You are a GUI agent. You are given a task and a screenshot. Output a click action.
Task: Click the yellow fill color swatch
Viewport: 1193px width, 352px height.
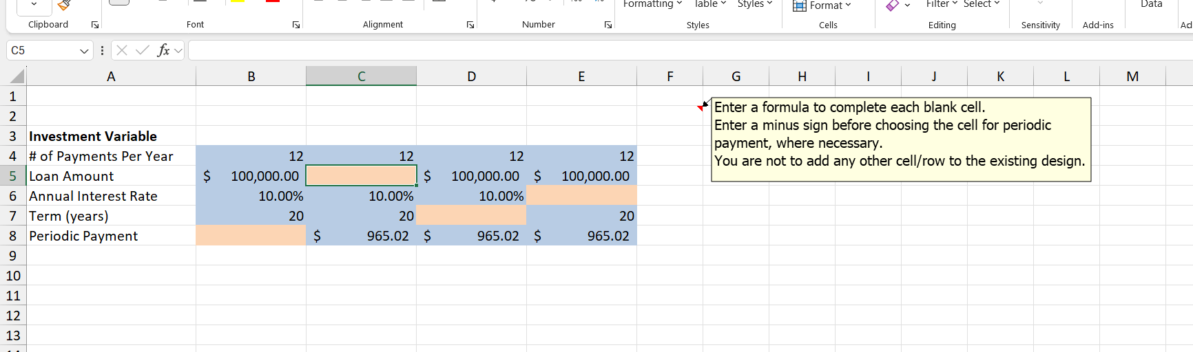click(x=238, y=1)
